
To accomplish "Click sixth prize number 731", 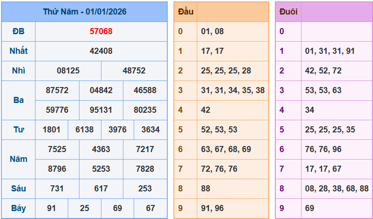I will coord(57,189).
